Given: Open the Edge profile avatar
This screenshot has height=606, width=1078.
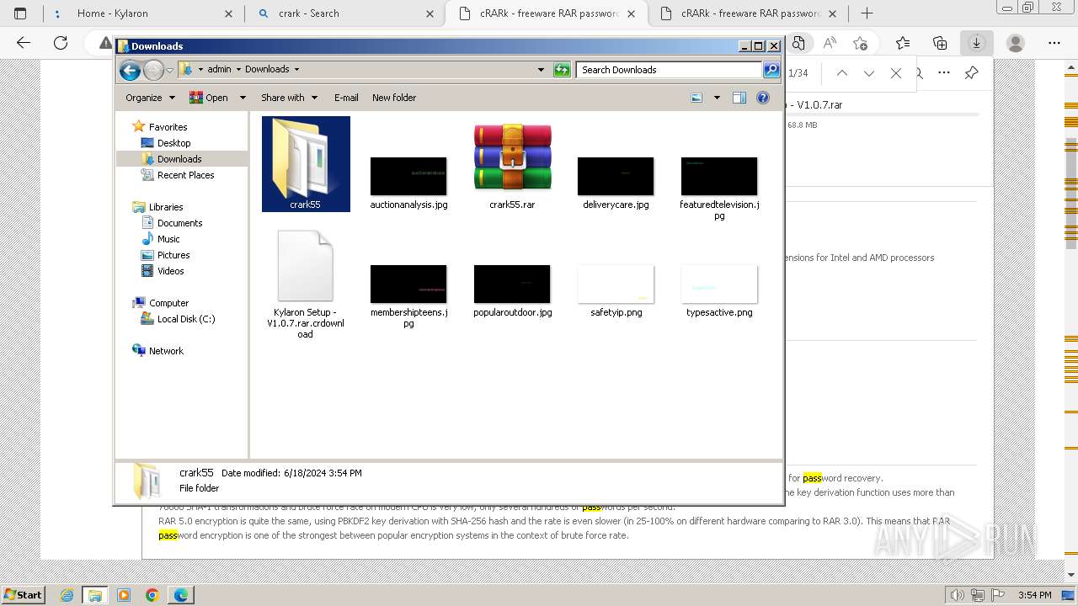Looking at the screenshot, I should click(x=1016, y=43).
